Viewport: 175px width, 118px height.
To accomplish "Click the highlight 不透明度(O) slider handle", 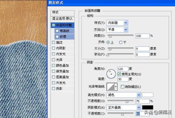I will [x=127, y=102].
